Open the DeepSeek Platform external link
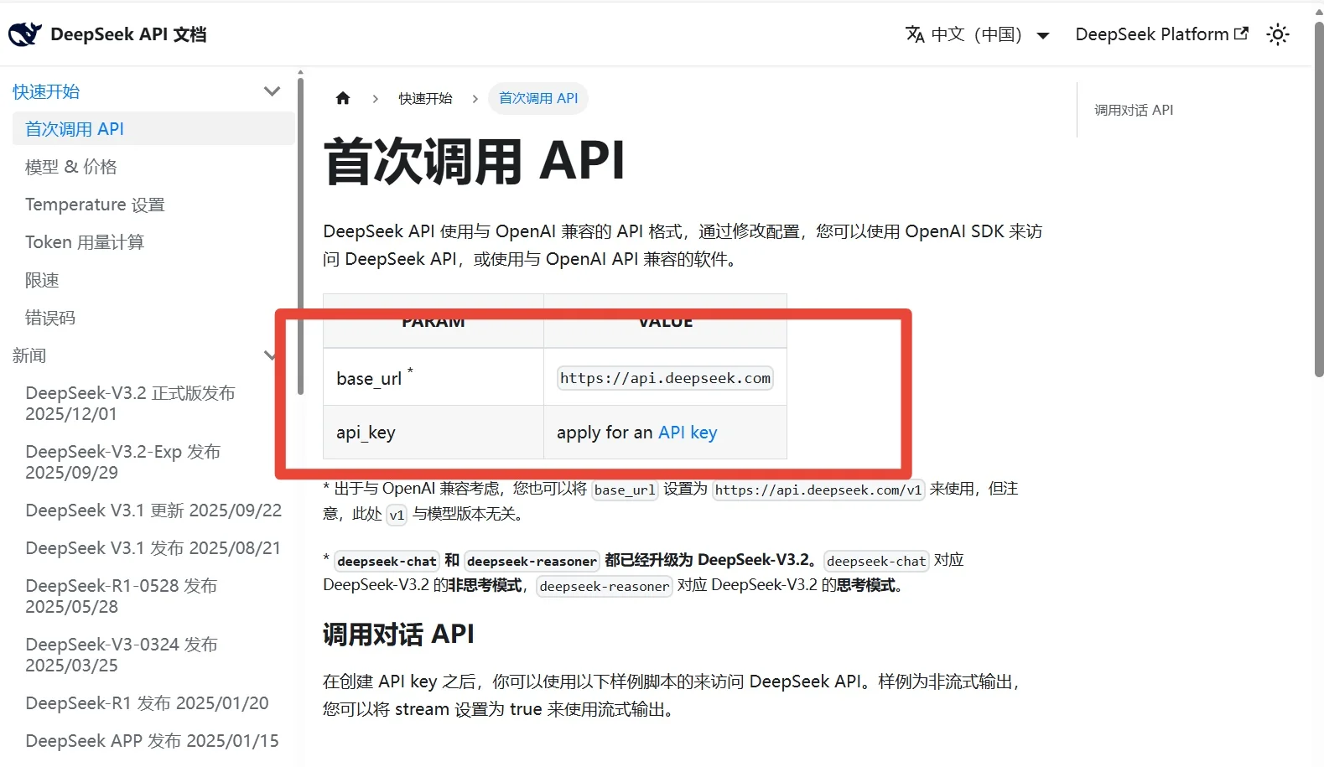 (x=1161, y=34)
